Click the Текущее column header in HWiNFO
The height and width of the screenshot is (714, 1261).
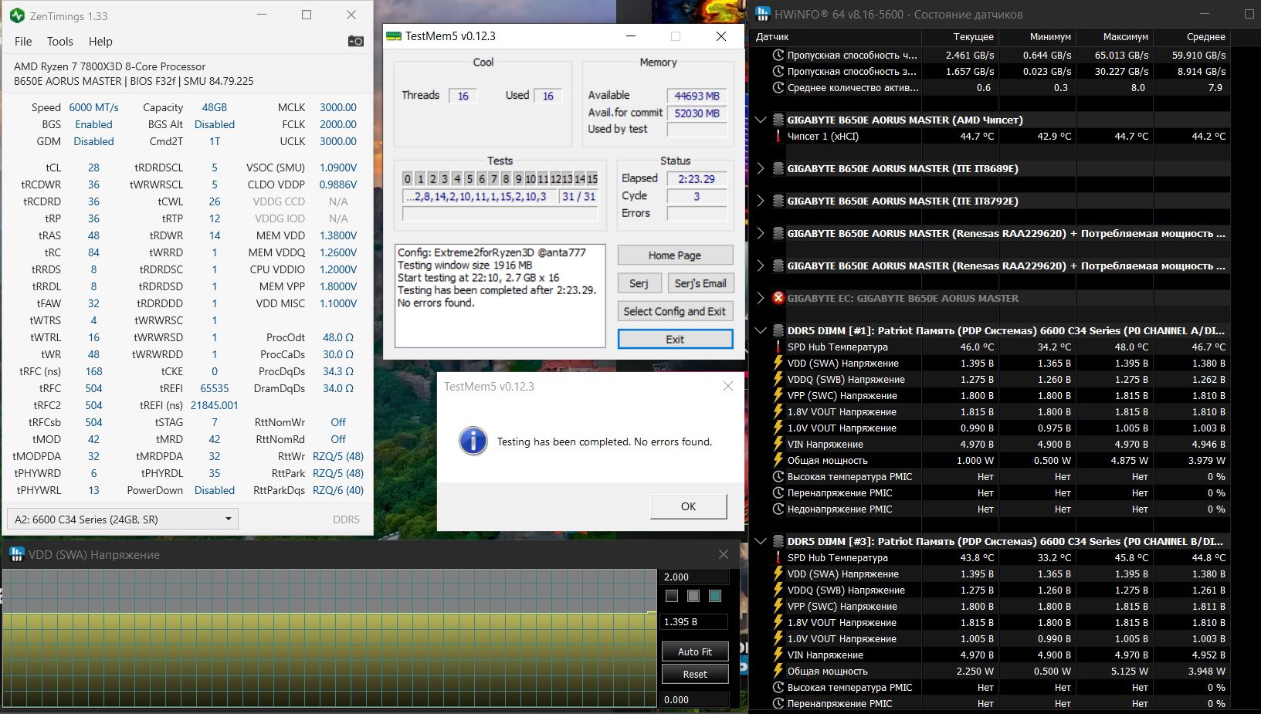[973, 36]
